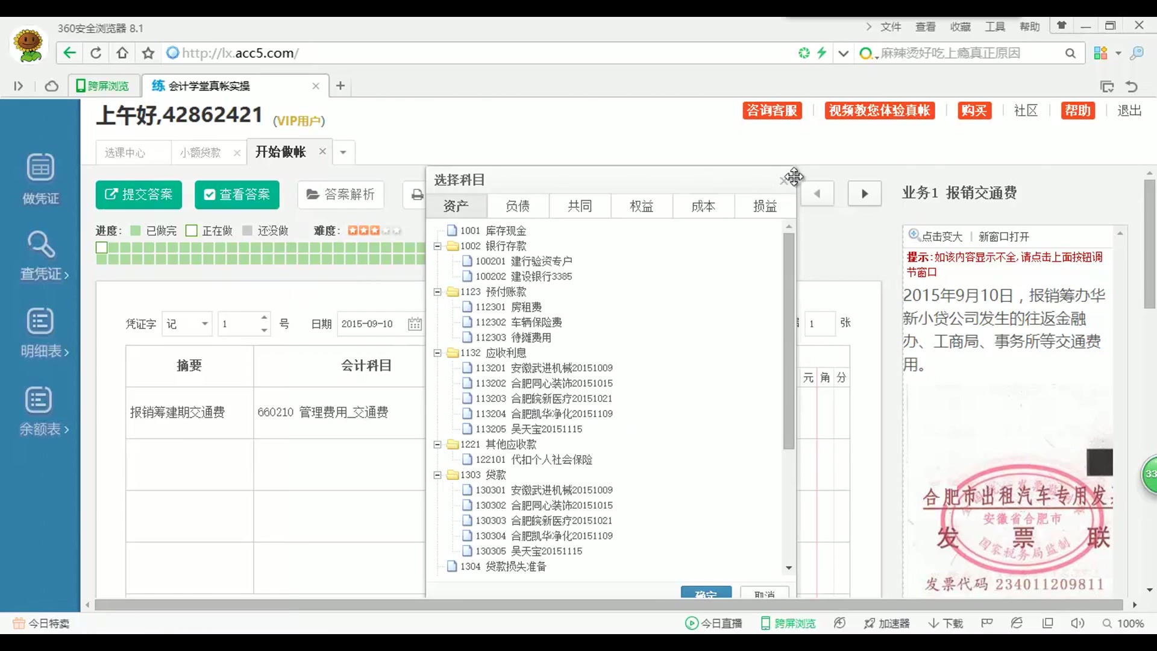This screenshot has width=1157, height=651.
Task: Click the date picker calendar icon
Action: [x=415, y=324]
